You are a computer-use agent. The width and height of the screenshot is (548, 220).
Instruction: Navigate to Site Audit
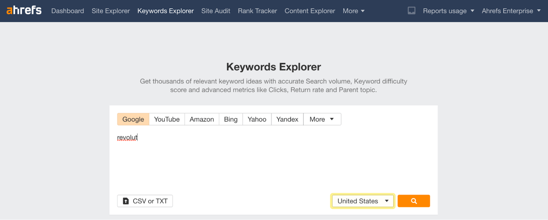[x=215, y=11]
